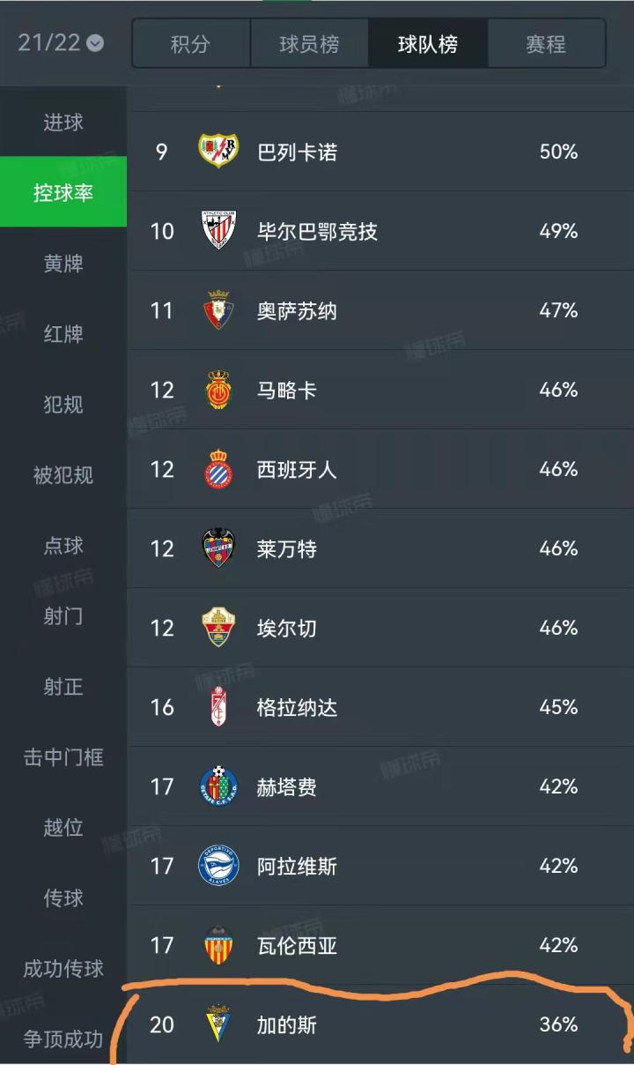Click the Espanyol (西班牙人) team crest
Image resolution: width=634 pixels, height=1065 pixels.
click(x=218, y=469)
